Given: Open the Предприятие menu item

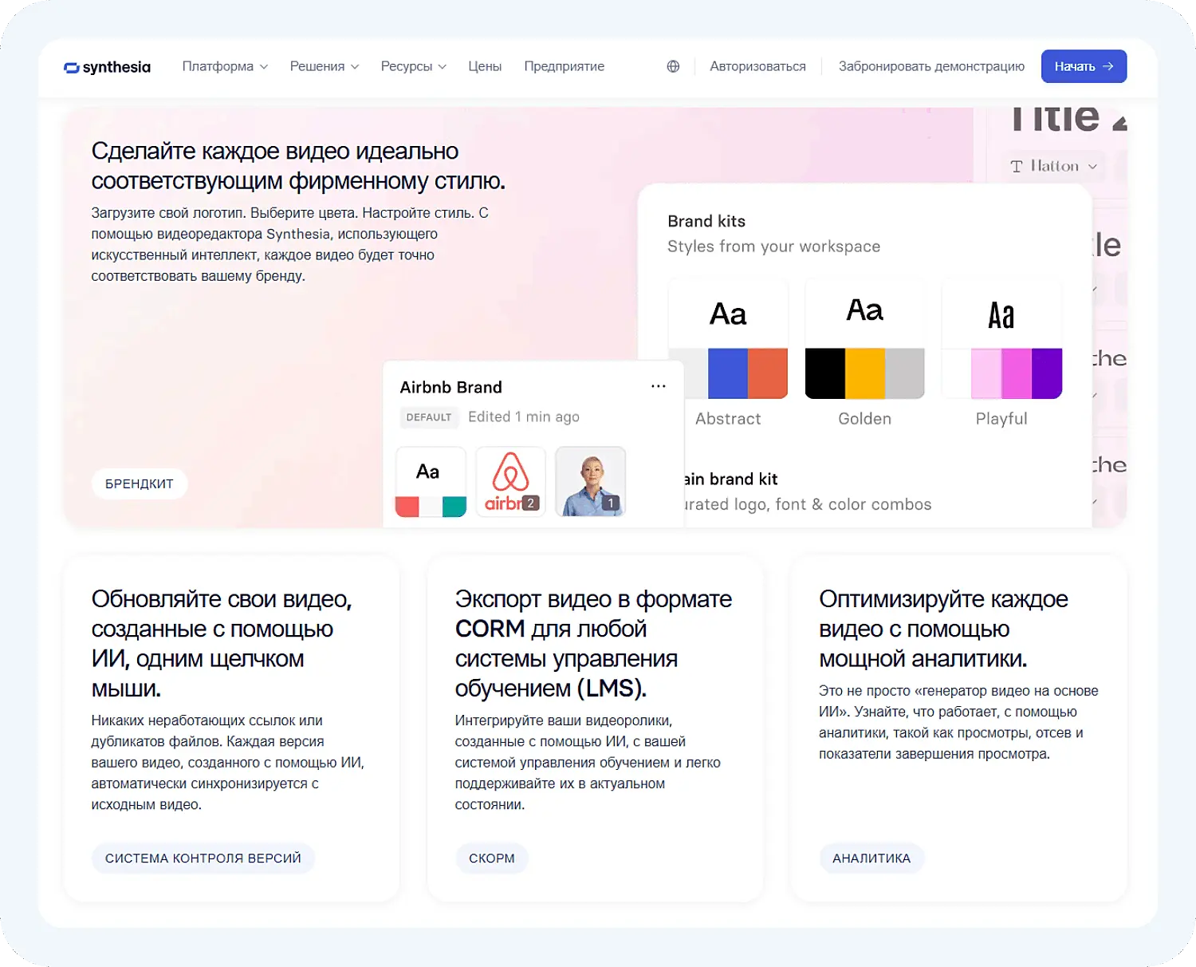Looking at the screenshot, I should pyautogui.click(x=564, y=66).
